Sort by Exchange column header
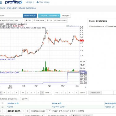 109,103
